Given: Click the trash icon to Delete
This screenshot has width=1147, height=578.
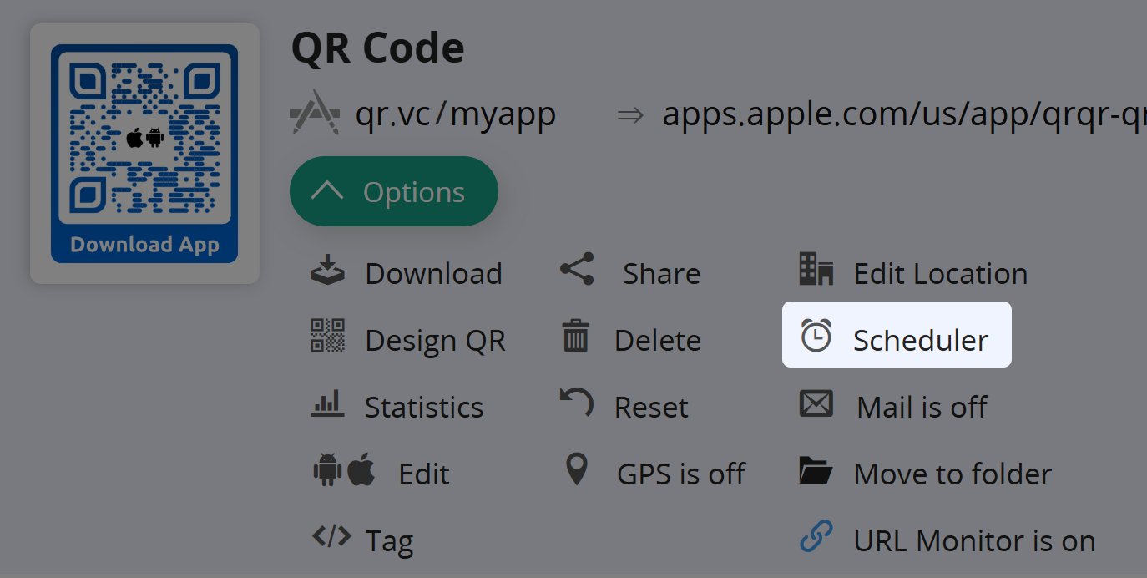Looking at the screenshot, I should (575, 338).
